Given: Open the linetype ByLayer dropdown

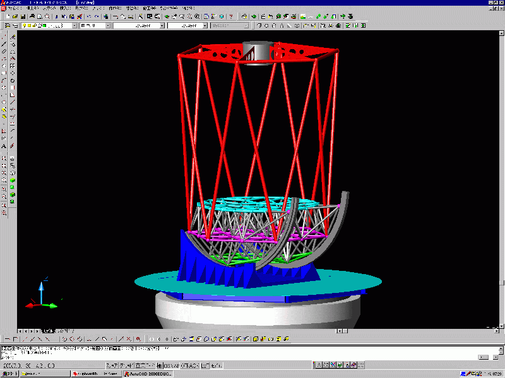Looking at the screenshot, I should coord(162,25).
